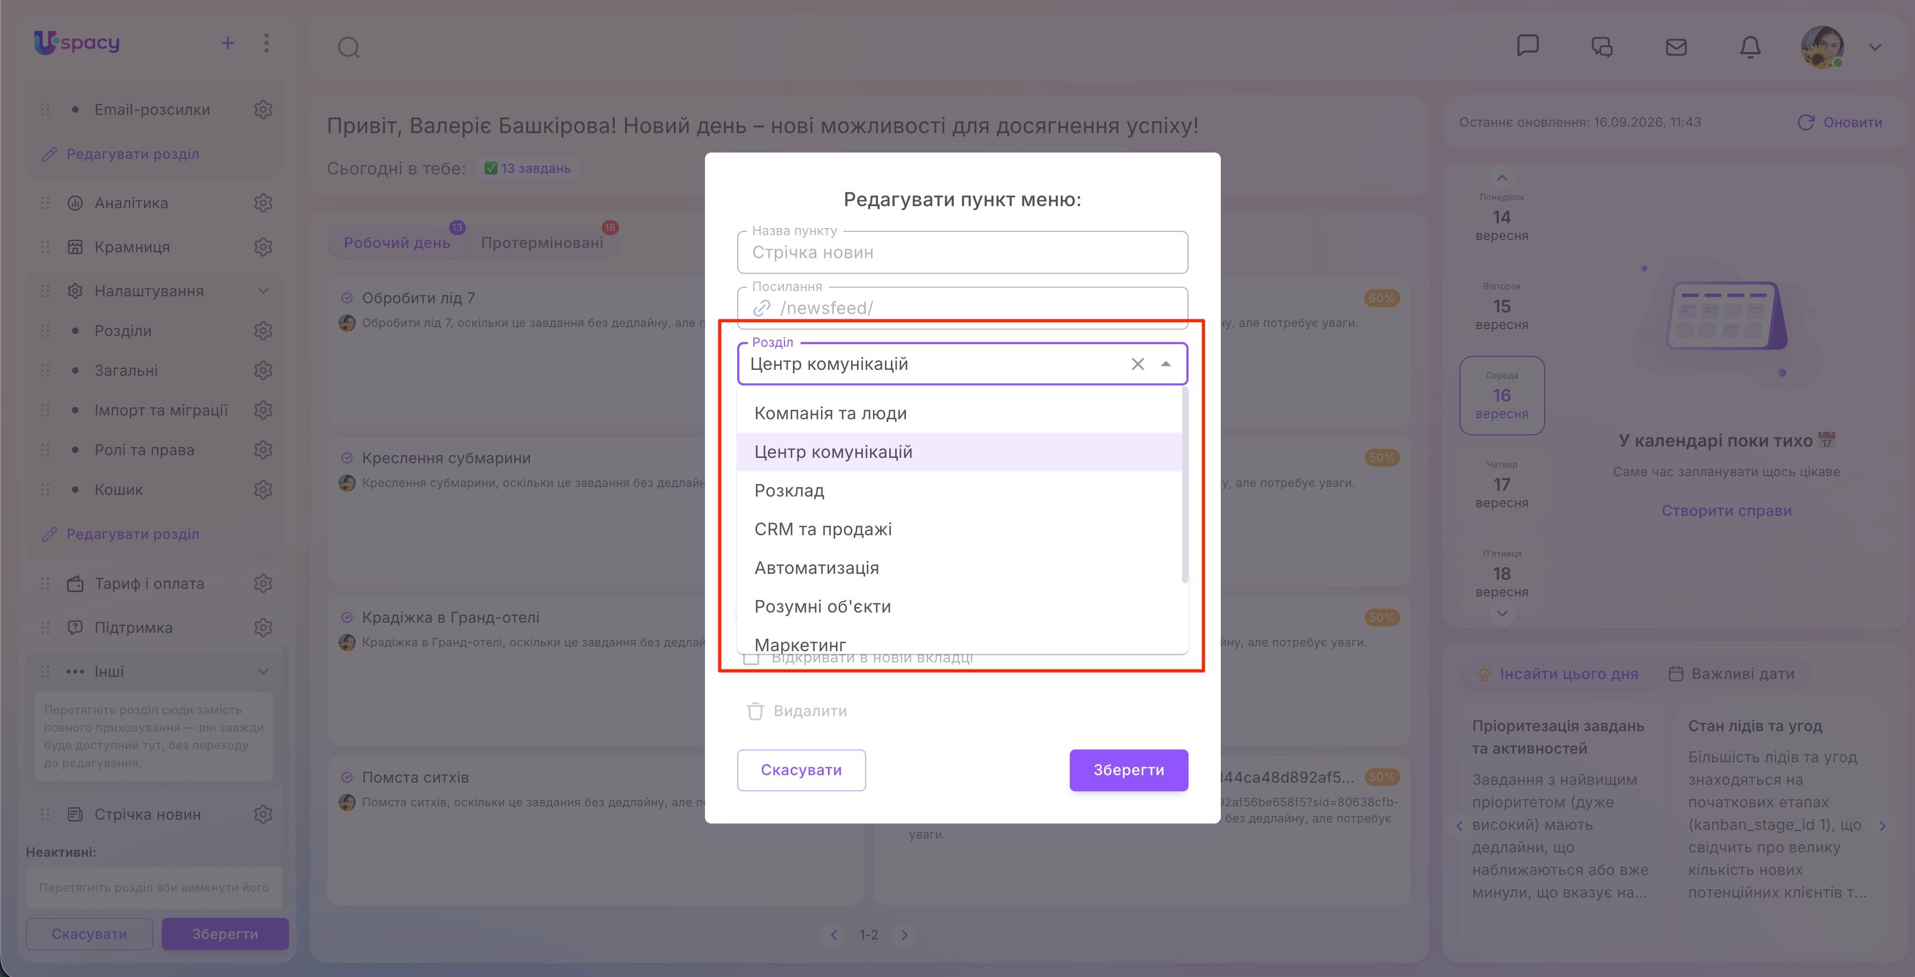The image size is (1915, 977).
Task: Collapse the Налаштування section chevron
Action: tap(263, 291)
